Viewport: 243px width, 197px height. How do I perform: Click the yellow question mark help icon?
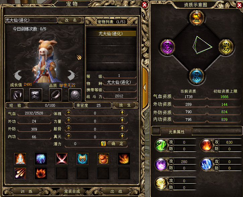[103, 144]
